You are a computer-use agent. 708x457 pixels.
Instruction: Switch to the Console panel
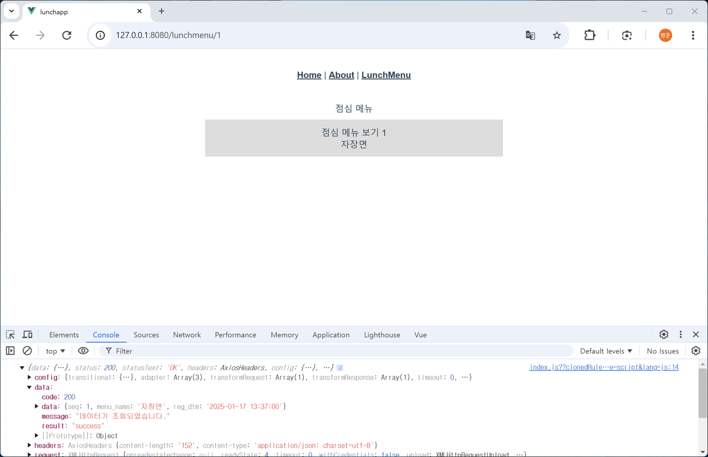pyautogui.click(x=106, y=335)
